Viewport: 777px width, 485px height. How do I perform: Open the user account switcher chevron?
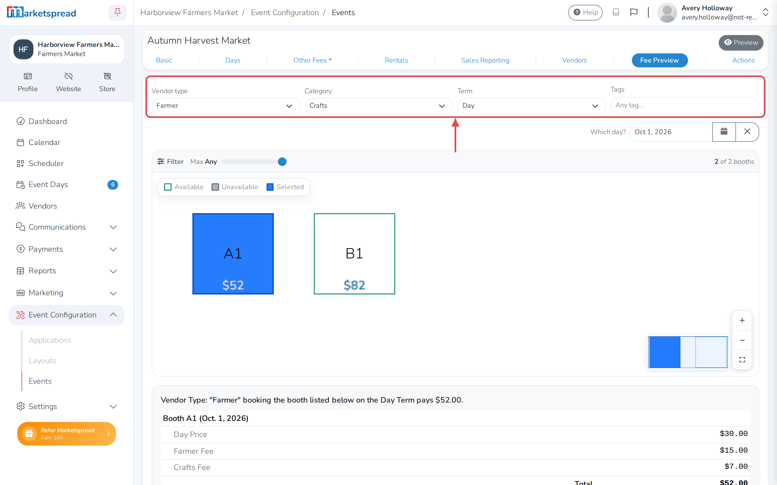(765, 12)
